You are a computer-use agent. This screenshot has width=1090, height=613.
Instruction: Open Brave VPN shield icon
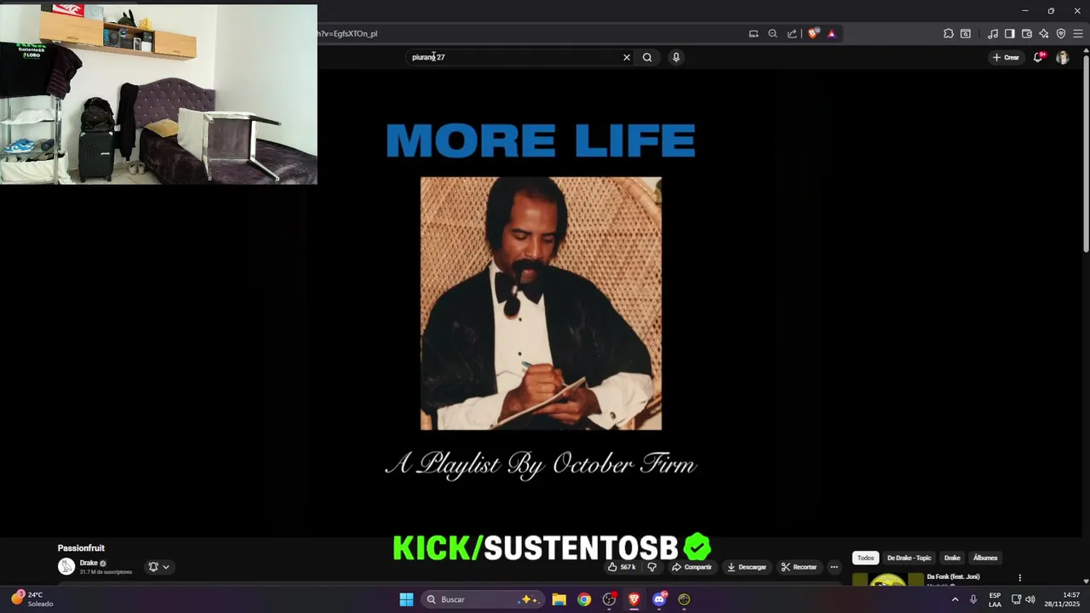pos(1061,34)
